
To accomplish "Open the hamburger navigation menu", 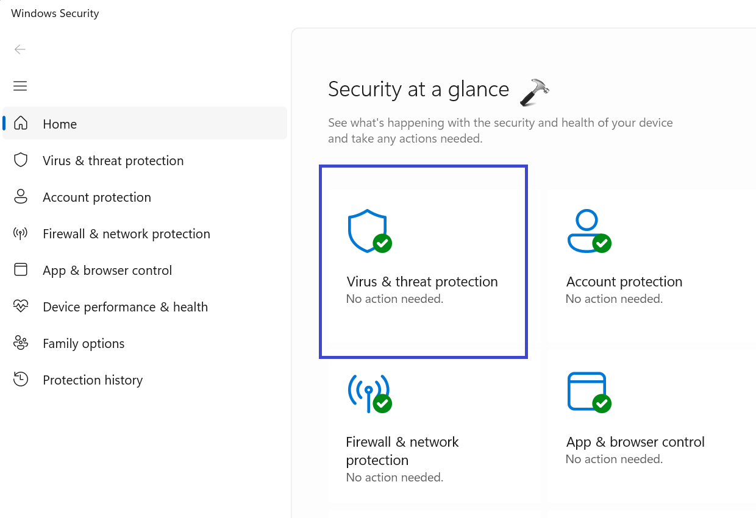I will coord(20,86).
